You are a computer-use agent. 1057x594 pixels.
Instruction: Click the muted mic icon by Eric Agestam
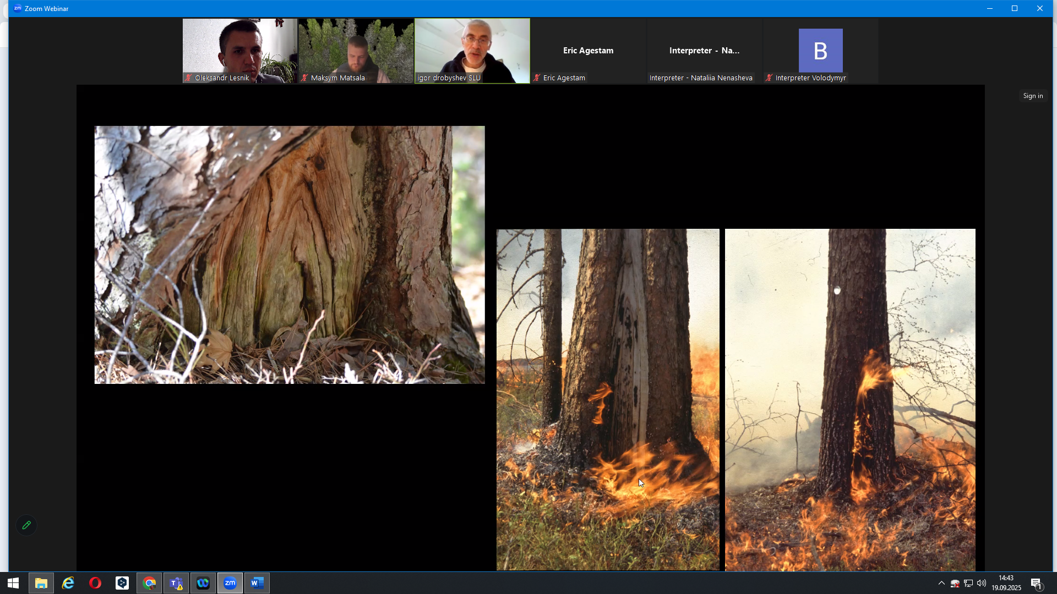point(537,78)
